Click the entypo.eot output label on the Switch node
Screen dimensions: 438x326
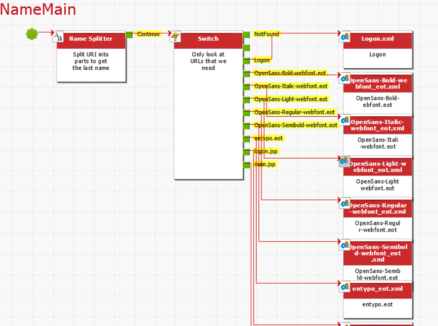pos(268,138)
